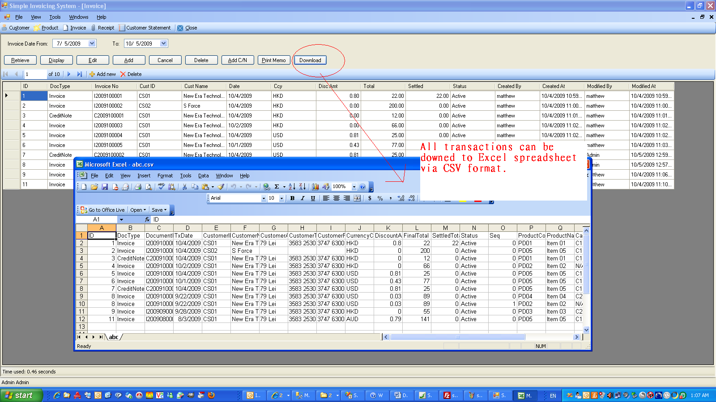Run Spelling check icon in Excel
716x402 pixels.
(x=161, y=187)
